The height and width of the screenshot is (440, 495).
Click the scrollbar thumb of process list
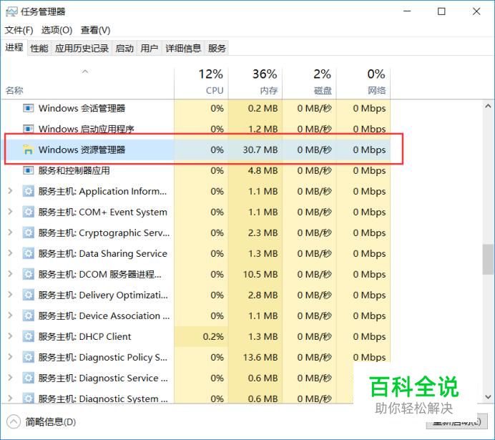pyautogui.click(x=488, y=259)
